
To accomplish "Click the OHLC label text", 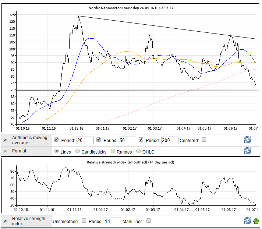I will point(148,152).
